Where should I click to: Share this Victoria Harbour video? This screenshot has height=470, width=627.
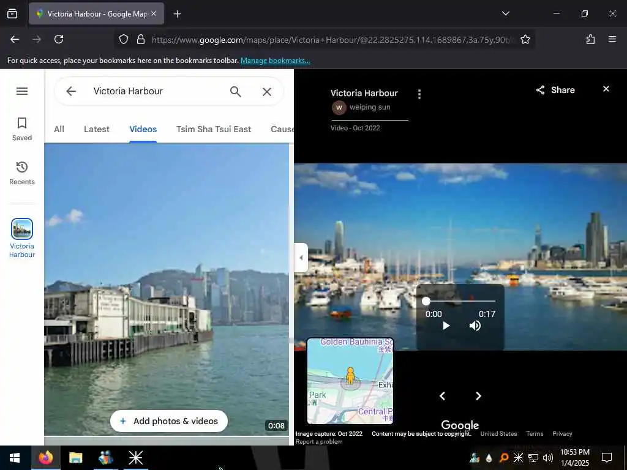pos(555,90)
